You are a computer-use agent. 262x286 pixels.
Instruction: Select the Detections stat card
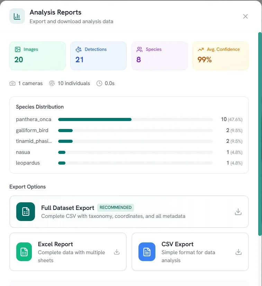pyautogui.click(x=98, y=56)
